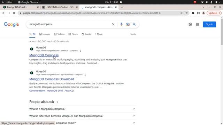Screen dimensions: 223x125
Task: Click the Update button in Chrome toolbar
Action: click(x=213, y=13)
